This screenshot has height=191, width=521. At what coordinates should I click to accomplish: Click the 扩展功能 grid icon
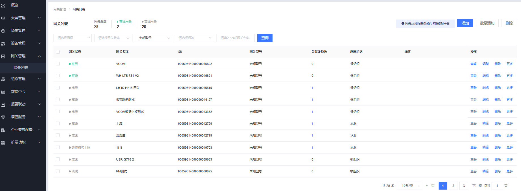click(3, 142)
